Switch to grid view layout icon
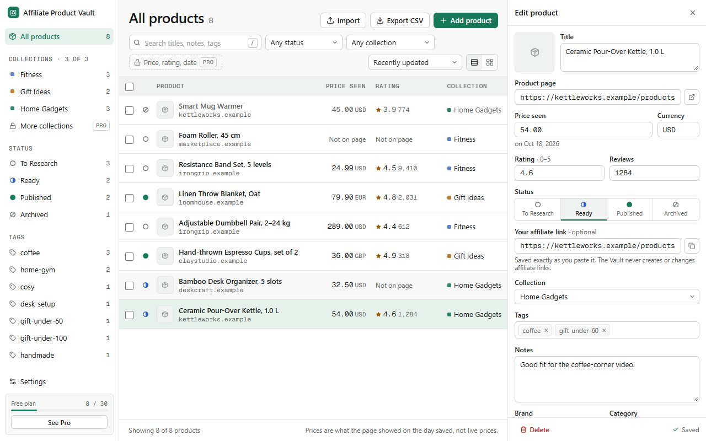The width and height of the screenshot is (706, 441). tap(490, 62)
